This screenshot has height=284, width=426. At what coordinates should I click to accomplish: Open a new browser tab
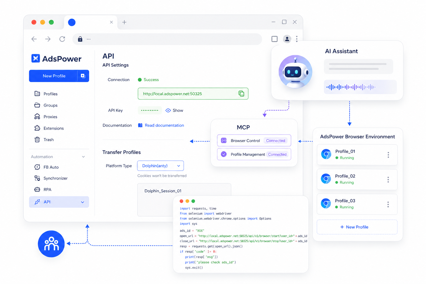click(x=124, y=22)
